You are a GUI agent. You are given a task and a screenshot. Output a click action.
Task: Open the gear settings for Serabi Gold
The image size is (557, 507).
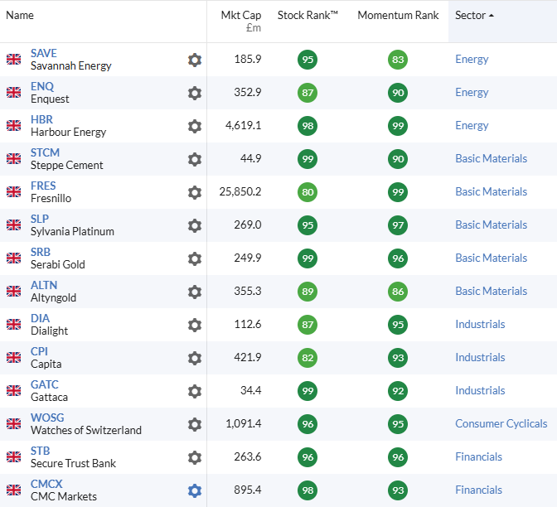point(195,258)
